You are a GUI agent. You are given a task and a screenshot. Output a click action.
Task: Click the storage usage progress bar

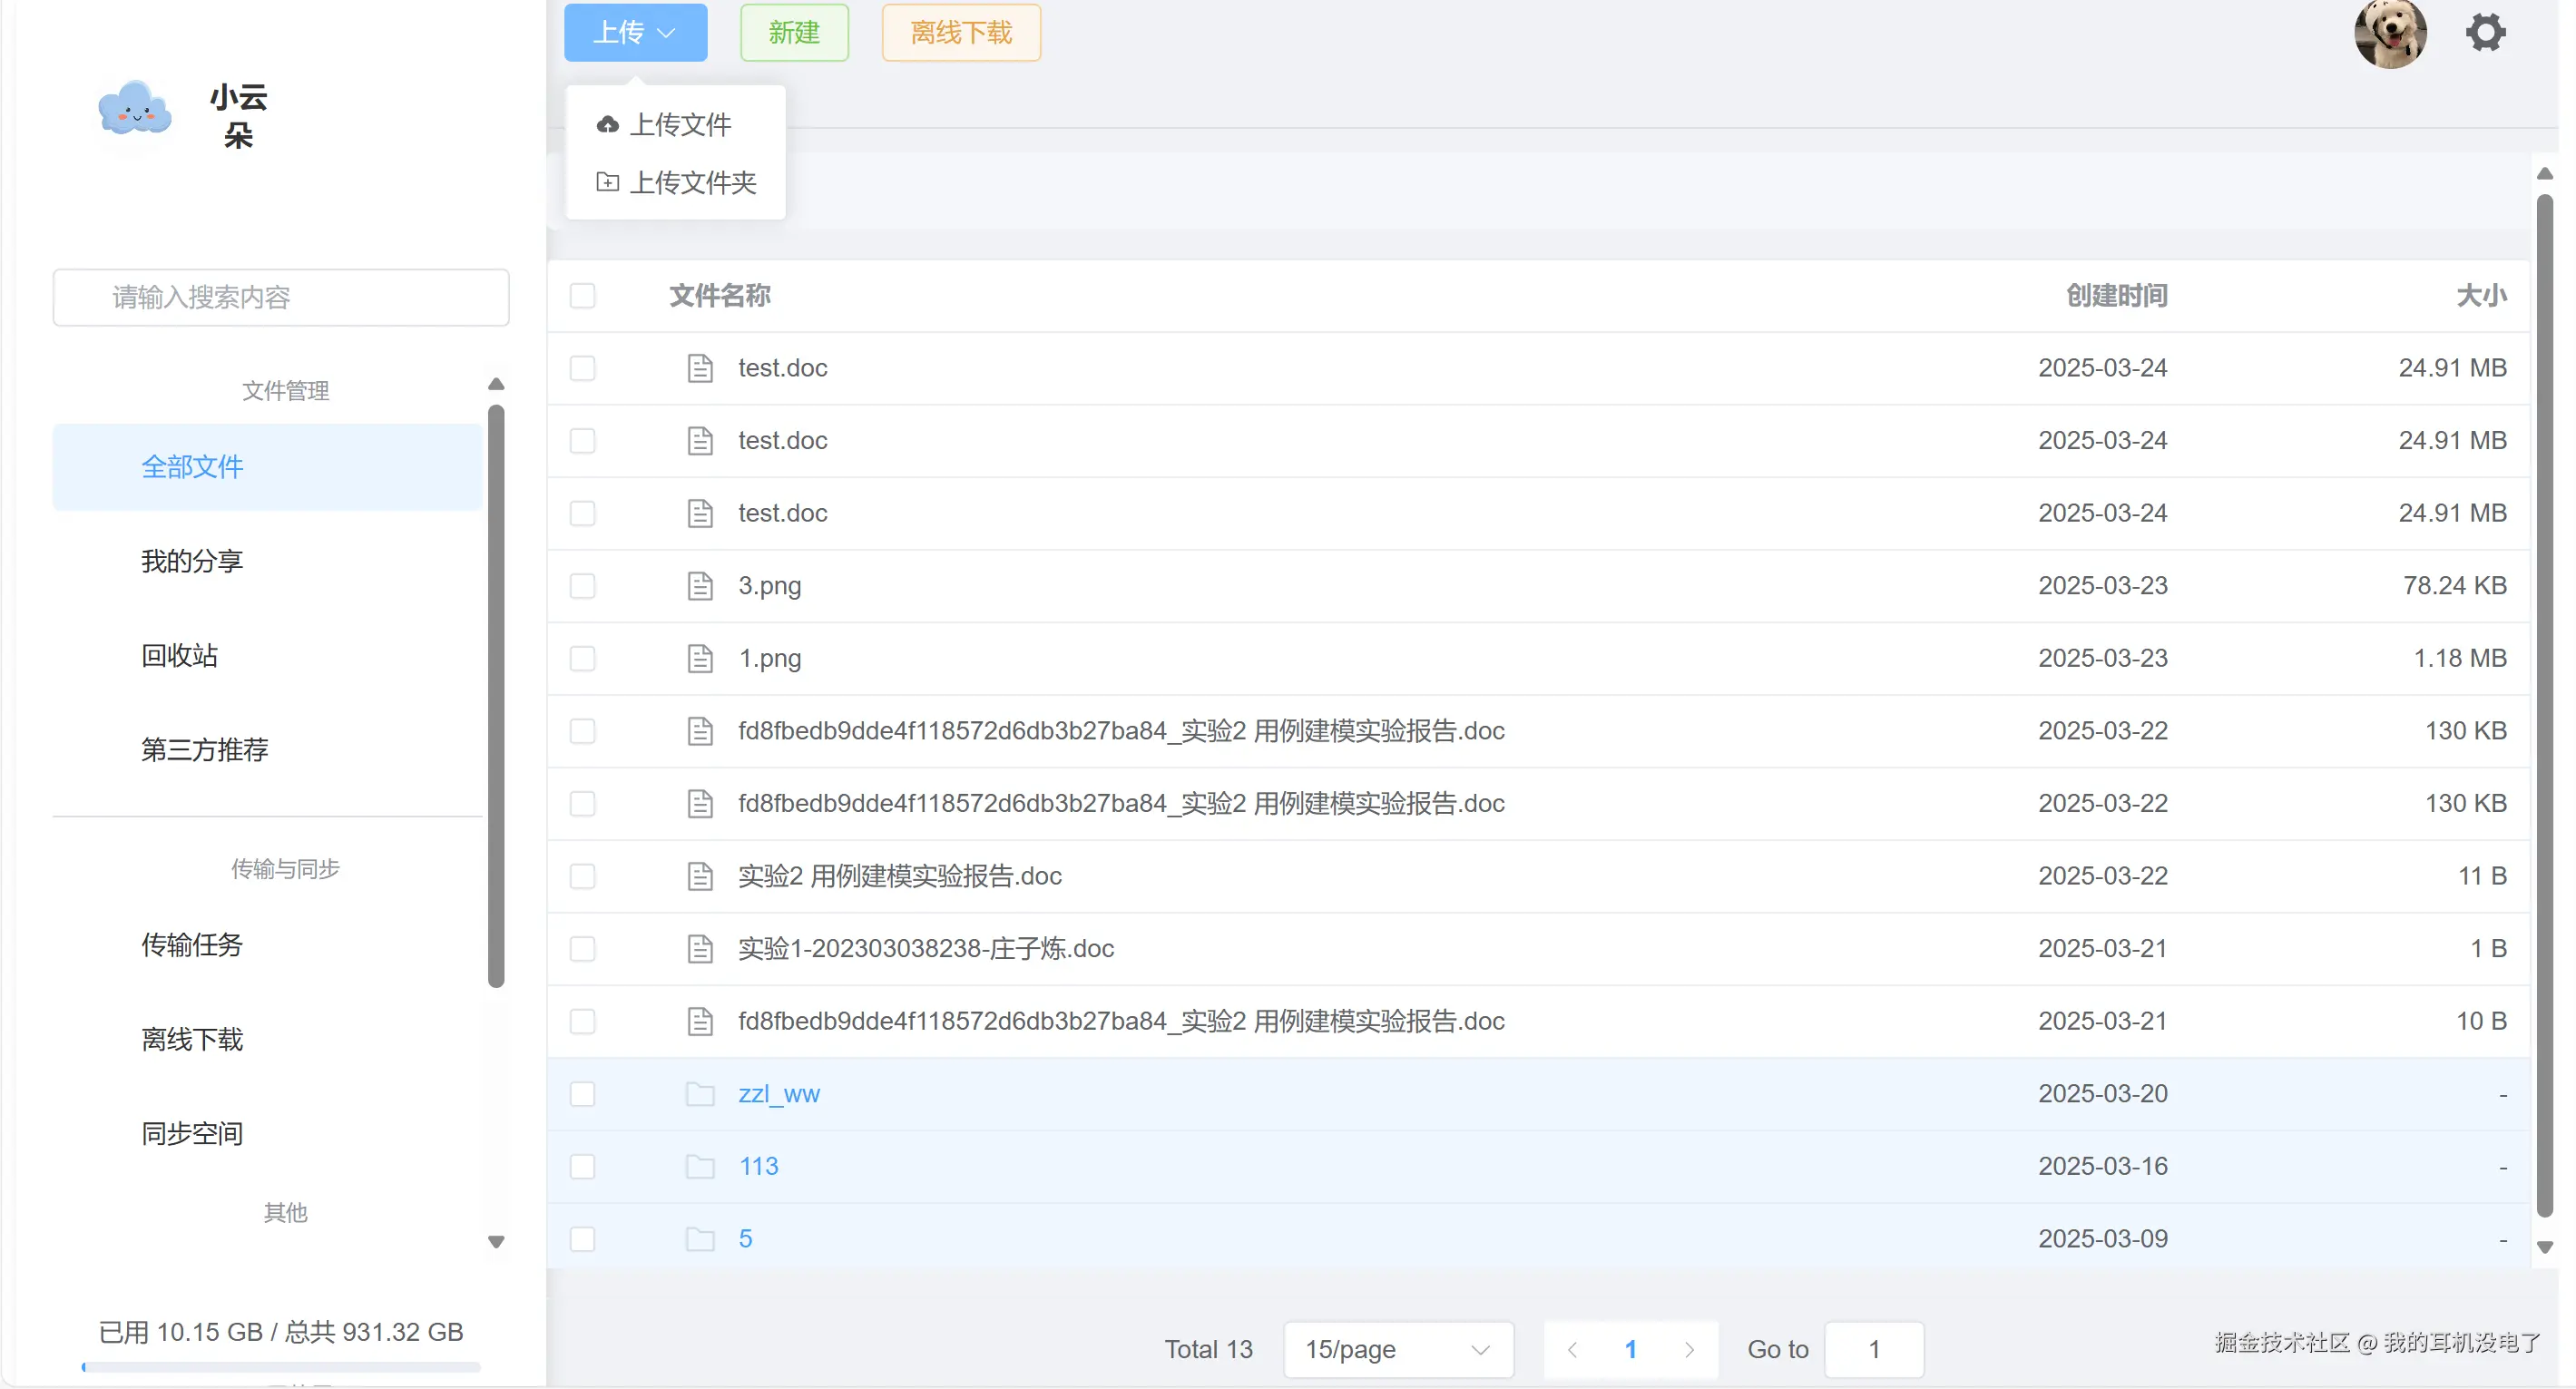(281, 1366)
